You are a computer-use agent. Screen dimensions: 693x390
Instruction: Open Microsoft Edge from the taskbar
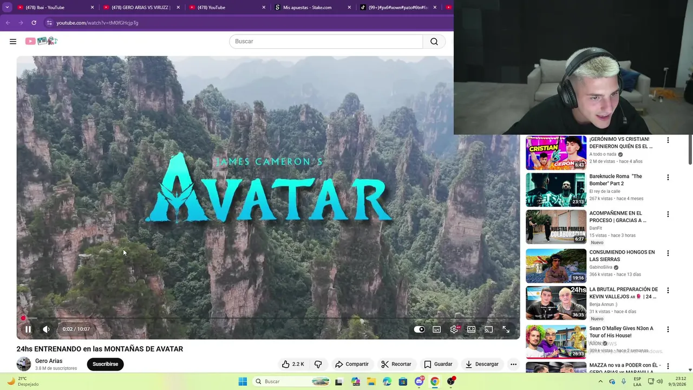387,381
